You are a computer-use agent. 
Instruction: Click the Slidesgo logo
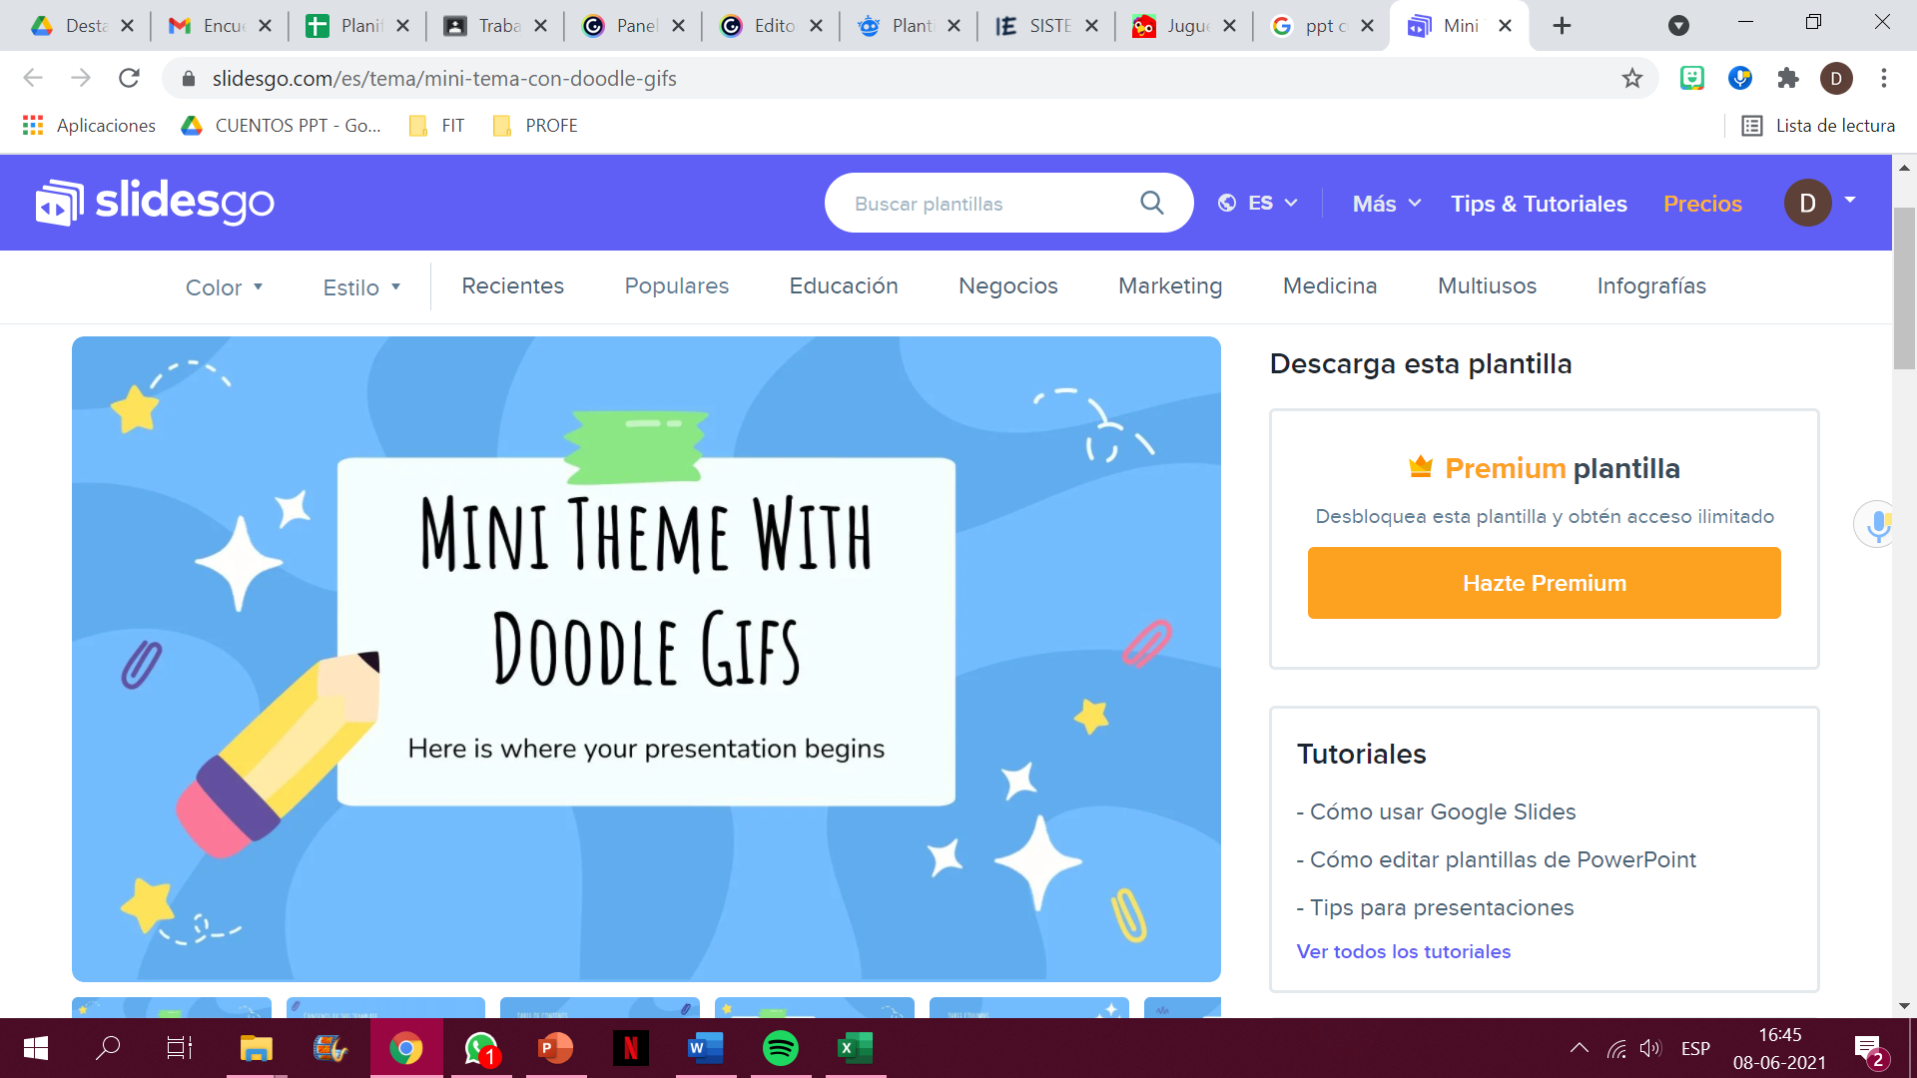click(155, 203)
